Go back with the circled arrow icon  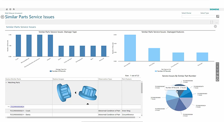3,17
